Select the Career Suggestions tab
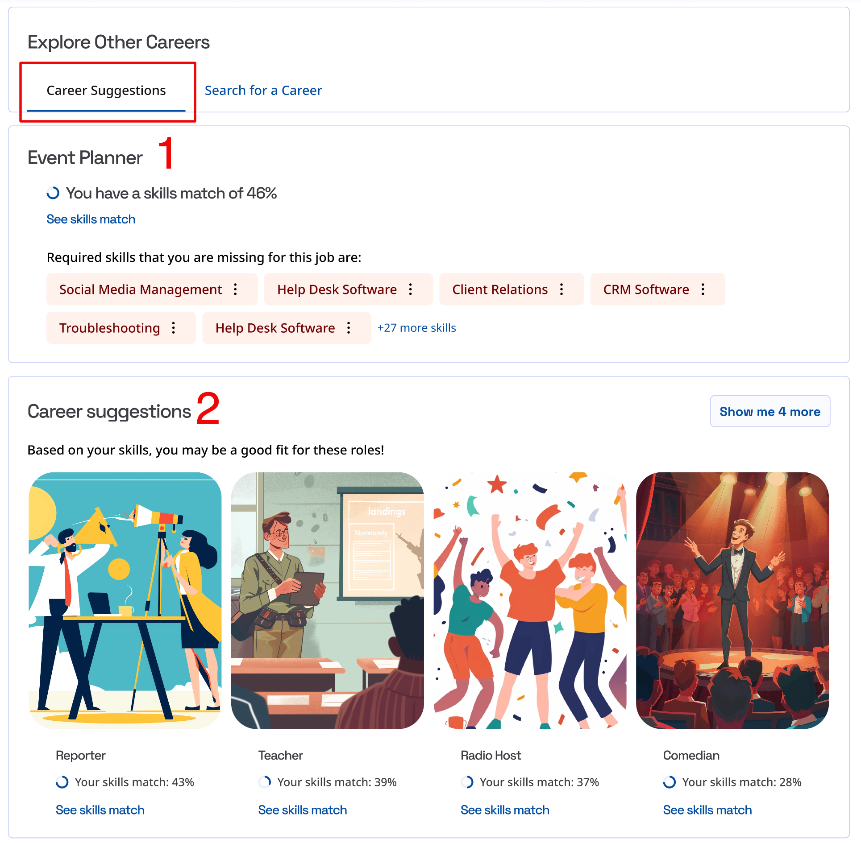 [106, 91]
